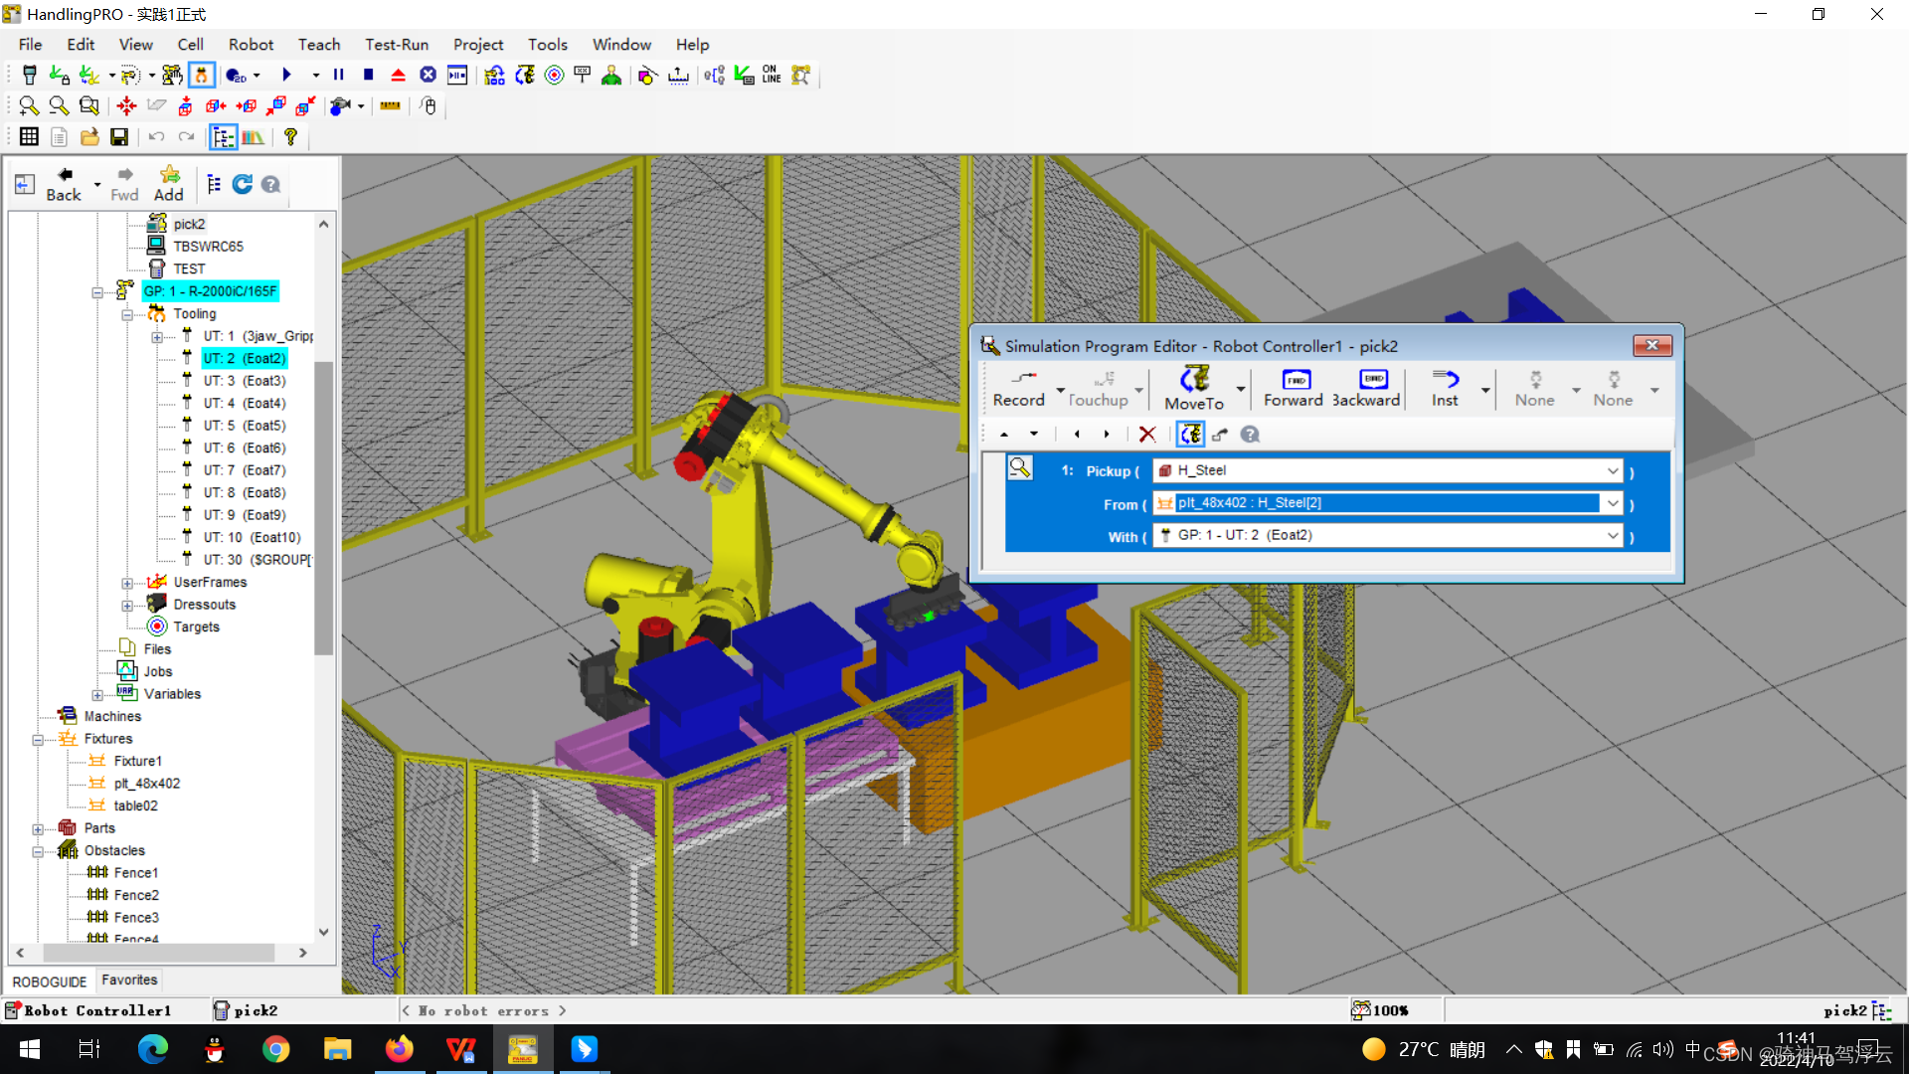Click the zoom out magnifier icon
This screenshot has height=1074, width=1909.
tap(60, 106)
